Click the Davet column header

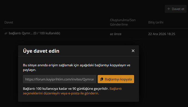[x=9, y=22]
